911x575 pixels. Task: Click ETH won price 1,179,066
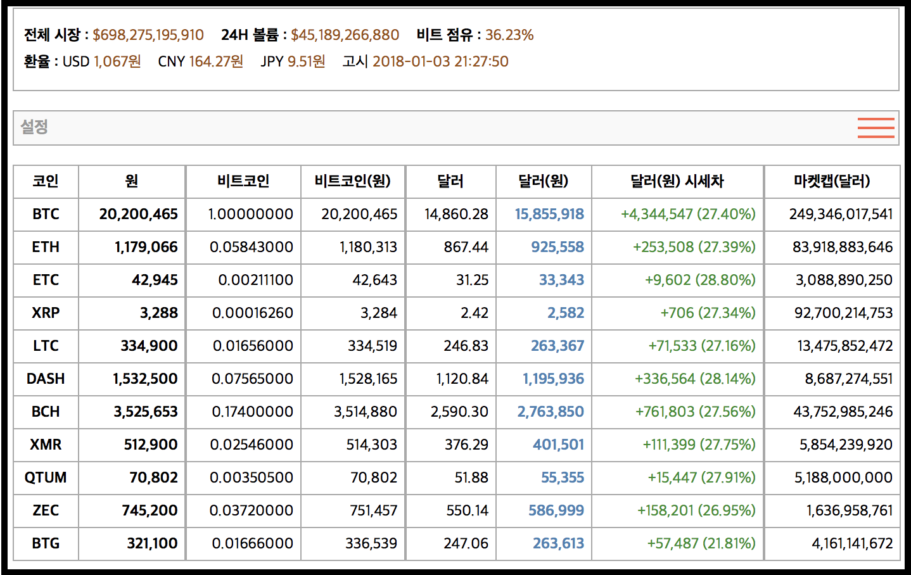146,248
